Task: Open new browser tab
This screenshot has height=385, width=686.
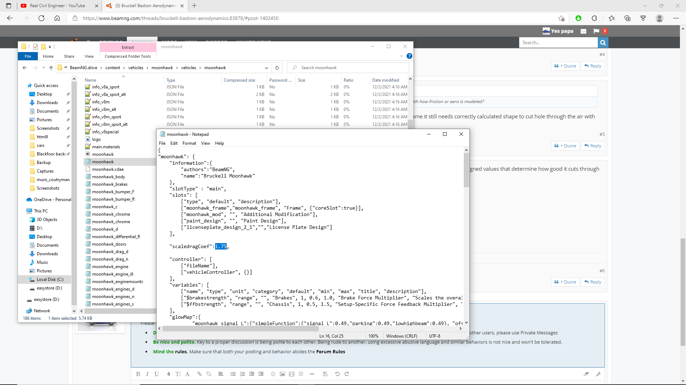Action: (x=194, y=6)
